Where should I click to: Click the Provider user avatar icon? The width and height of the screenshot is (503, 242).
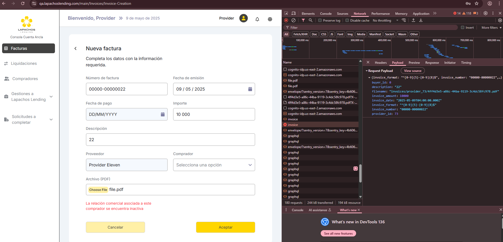(243, 18)
